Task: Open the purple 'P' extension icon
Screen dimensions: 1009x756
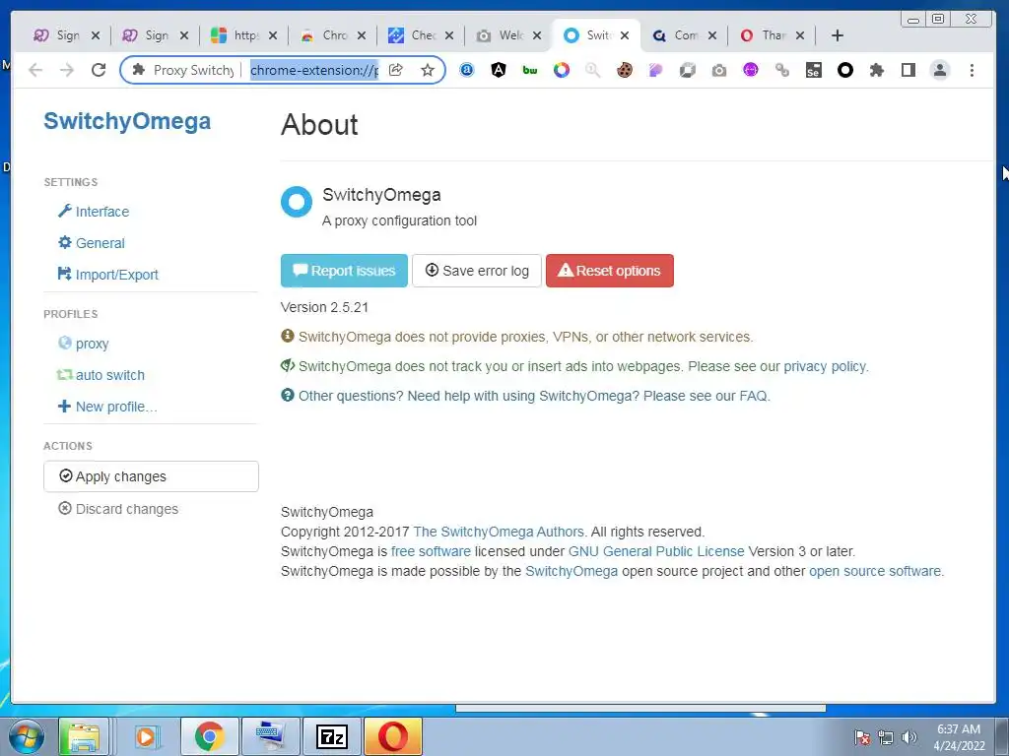Action: tap(655, 70)
